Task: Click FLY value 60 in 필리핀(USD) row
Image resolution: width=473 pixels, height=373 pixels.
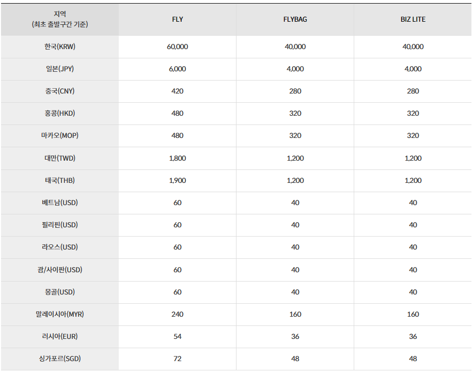Action: (x=178, y=225)
